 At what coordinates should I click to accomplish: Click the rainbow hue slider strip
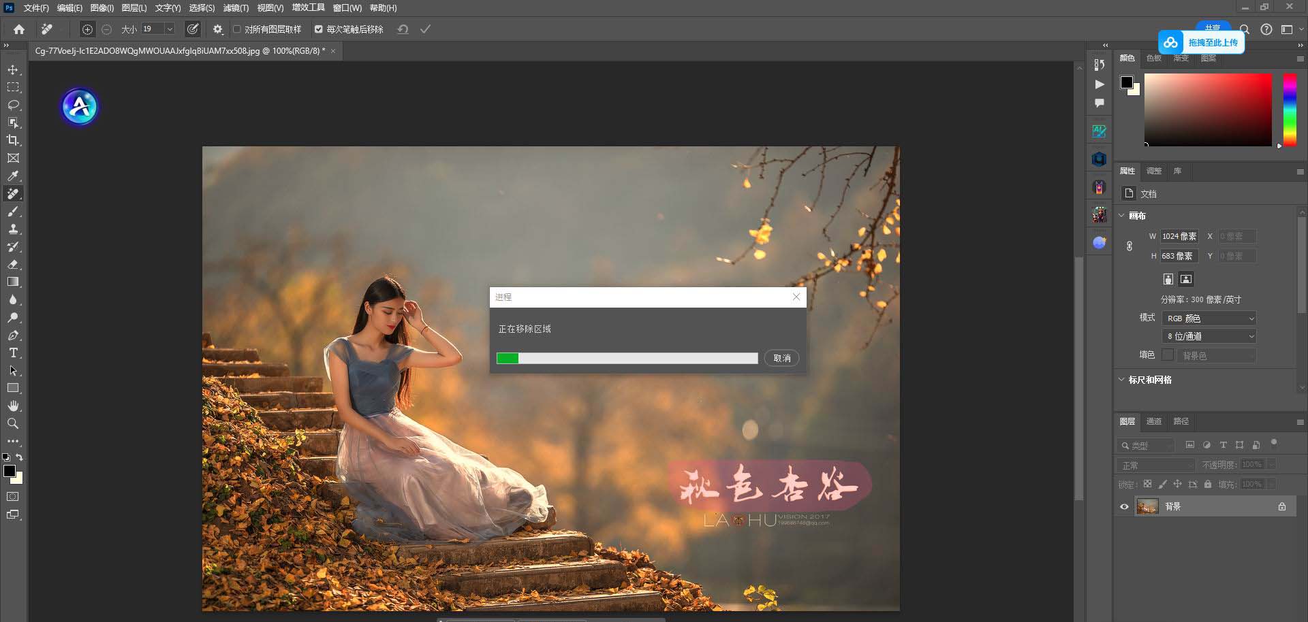1290,110
